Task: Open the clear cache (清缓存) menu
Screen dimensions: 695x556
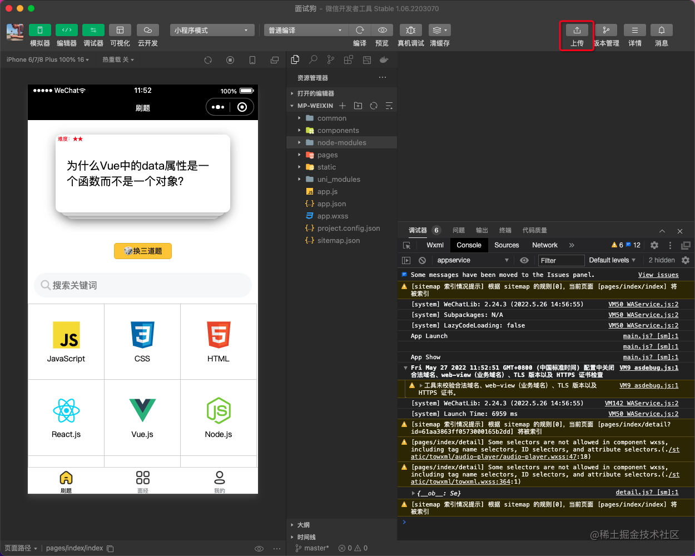Action: point(440,30)
